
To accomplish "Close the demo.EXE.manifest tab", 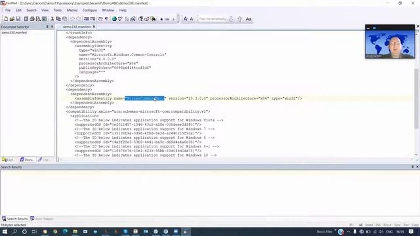I will point(94,26).
